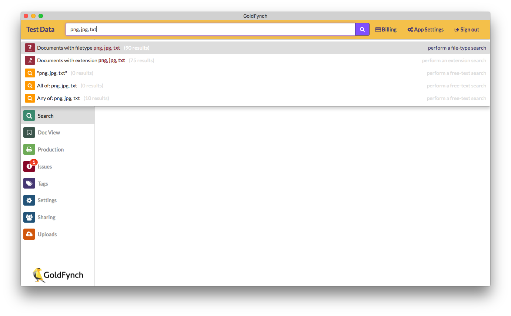The height and width of the screenshot is (316, 511).
Task: Click the purple magnifying glass search button
Action: pos(362,29)
